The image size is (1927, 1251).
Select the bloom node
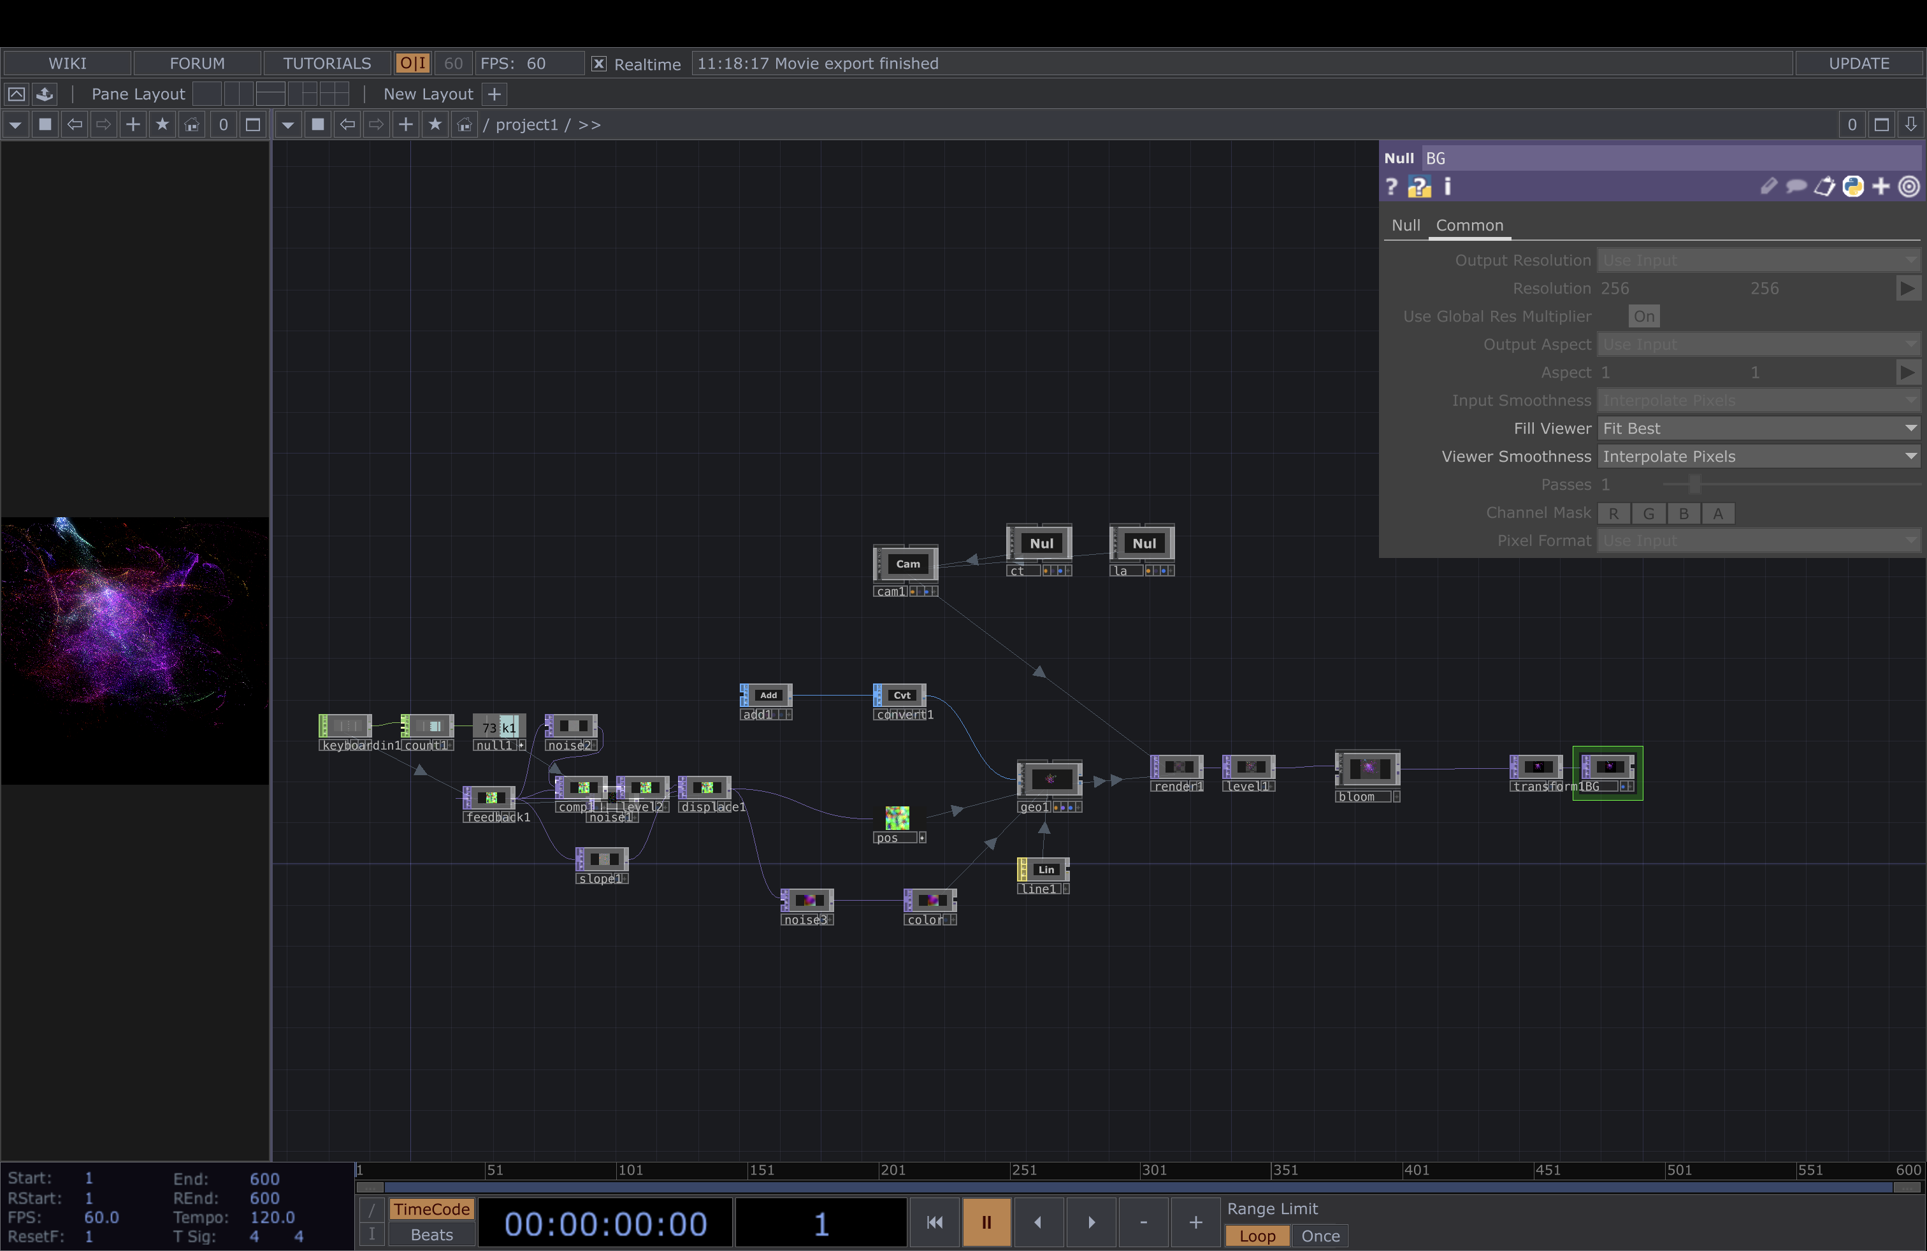pyautogui.click(x=1367, y=768)
